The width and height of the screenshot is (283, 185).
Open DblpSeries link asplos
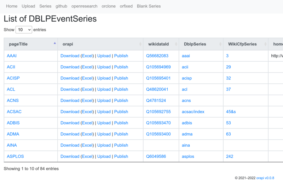tap(188, 156)
